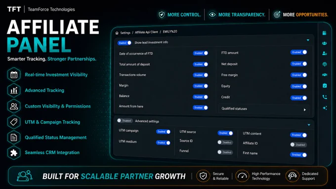Click the sparkle stars icon in sidebar

click(x=325, y=108)
